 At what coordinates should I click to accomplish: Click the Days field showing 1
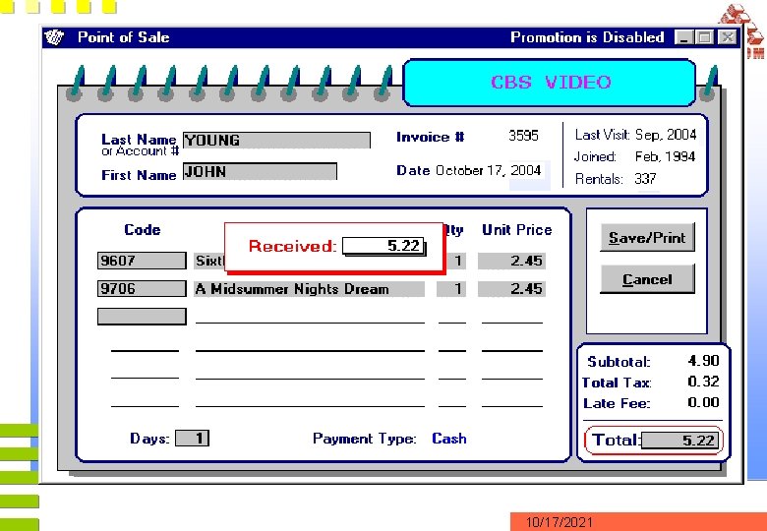(x=192, y=439)
